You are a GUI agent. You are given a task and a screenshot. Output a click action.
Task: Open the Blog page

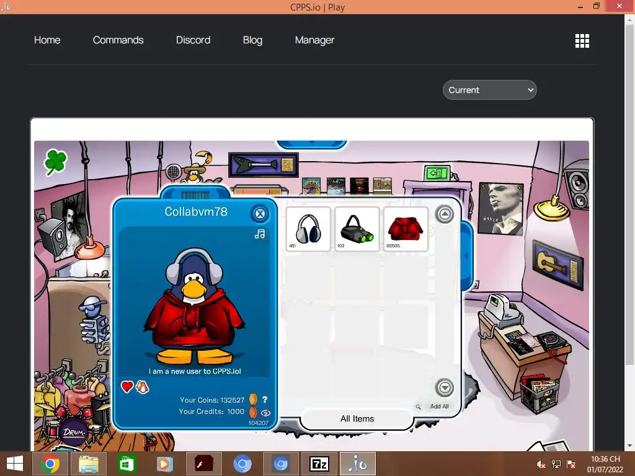pyautogui.click(x=253, y=40)
